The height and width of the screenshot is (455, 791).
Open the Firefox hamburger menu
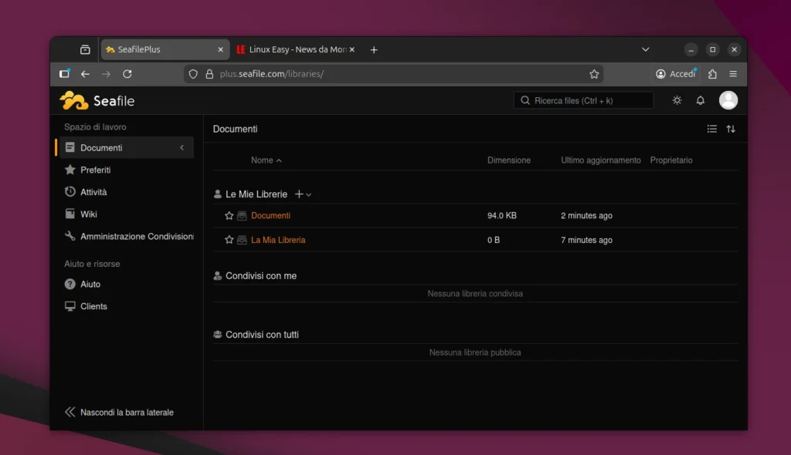pyautogui.click(x=732, y=73)
